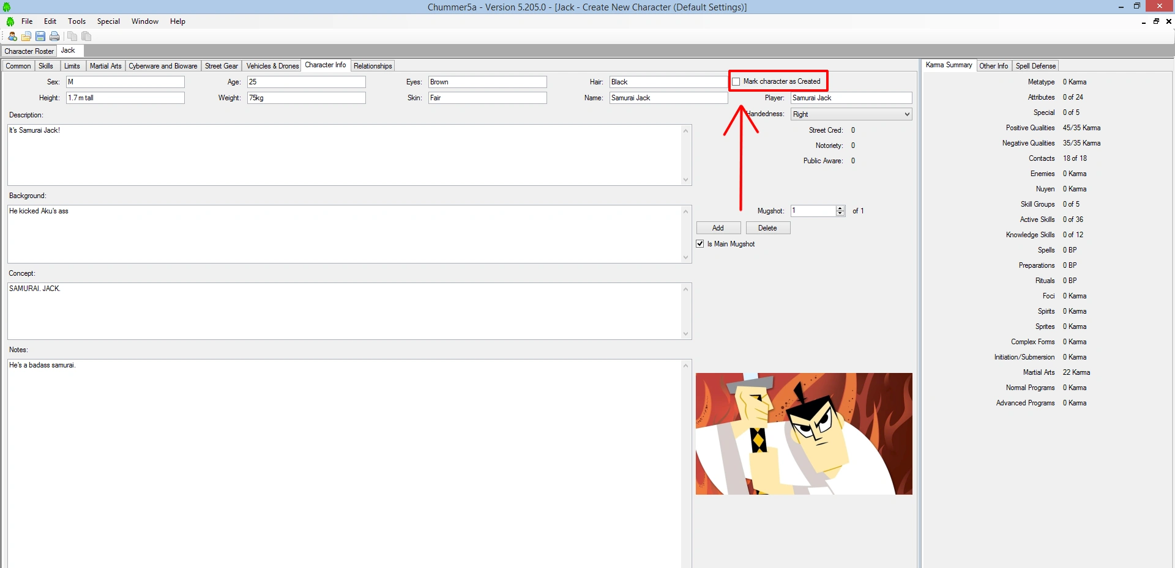Click the Paste toolbar icon
Viewport: 1175px width, 568px height.
(86, 36)
